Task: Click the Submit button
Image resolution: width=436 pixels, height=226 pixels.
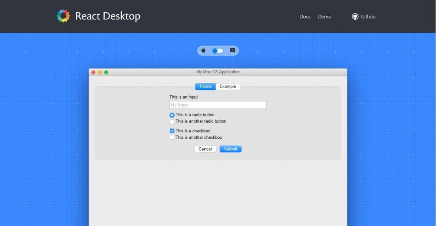Action: (230, 149)
